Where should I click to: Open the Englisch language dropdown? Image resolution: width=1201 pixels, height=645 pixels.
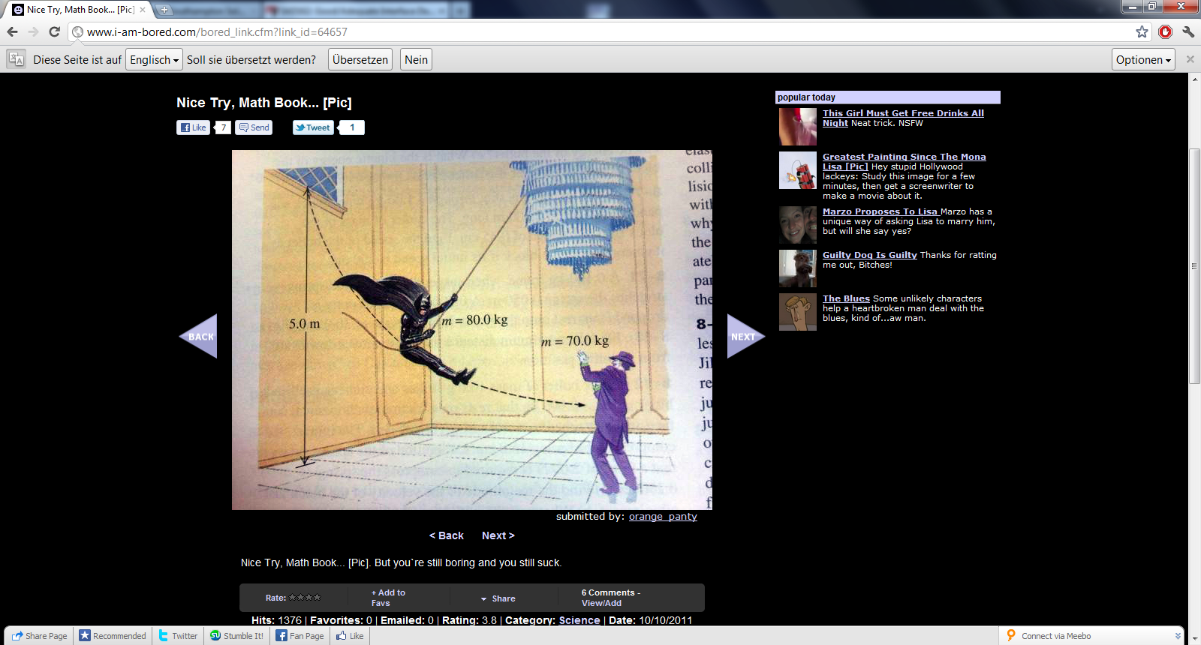coord(154,60)
